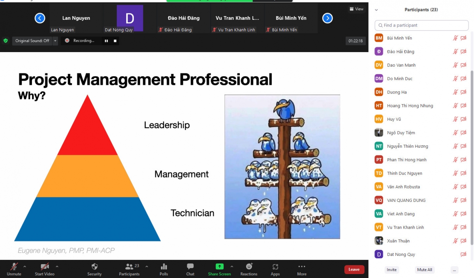This screenshot has height=278, width=474.
Task: Expand audio options arrow beside Unmute
Action: [24, 266]
